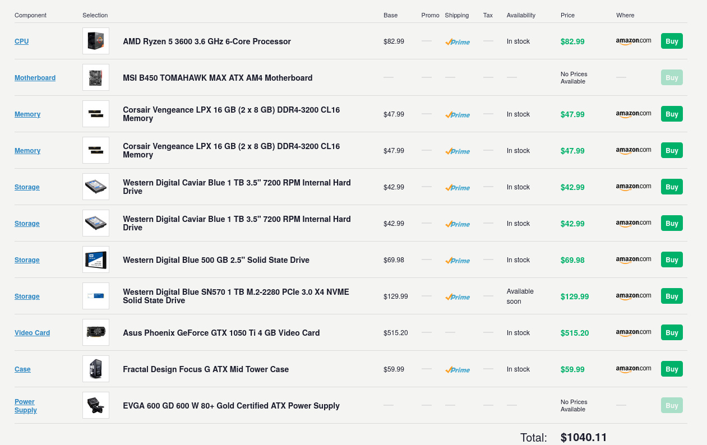The image size is (707, 445).
Task: Click the Prime shipping icon for Ryzen 5 3600
Action: 458,41
